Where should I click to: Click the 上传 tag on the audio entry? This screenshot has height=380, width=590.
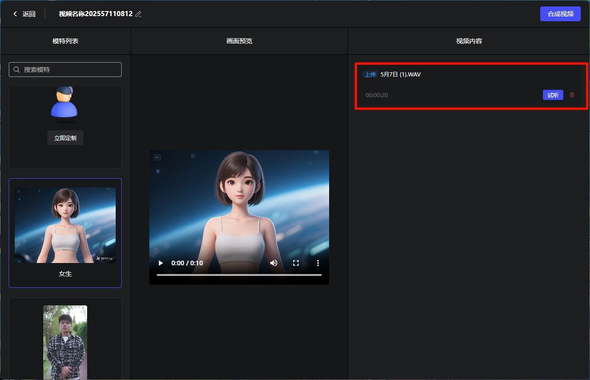[x=370, y=74]
